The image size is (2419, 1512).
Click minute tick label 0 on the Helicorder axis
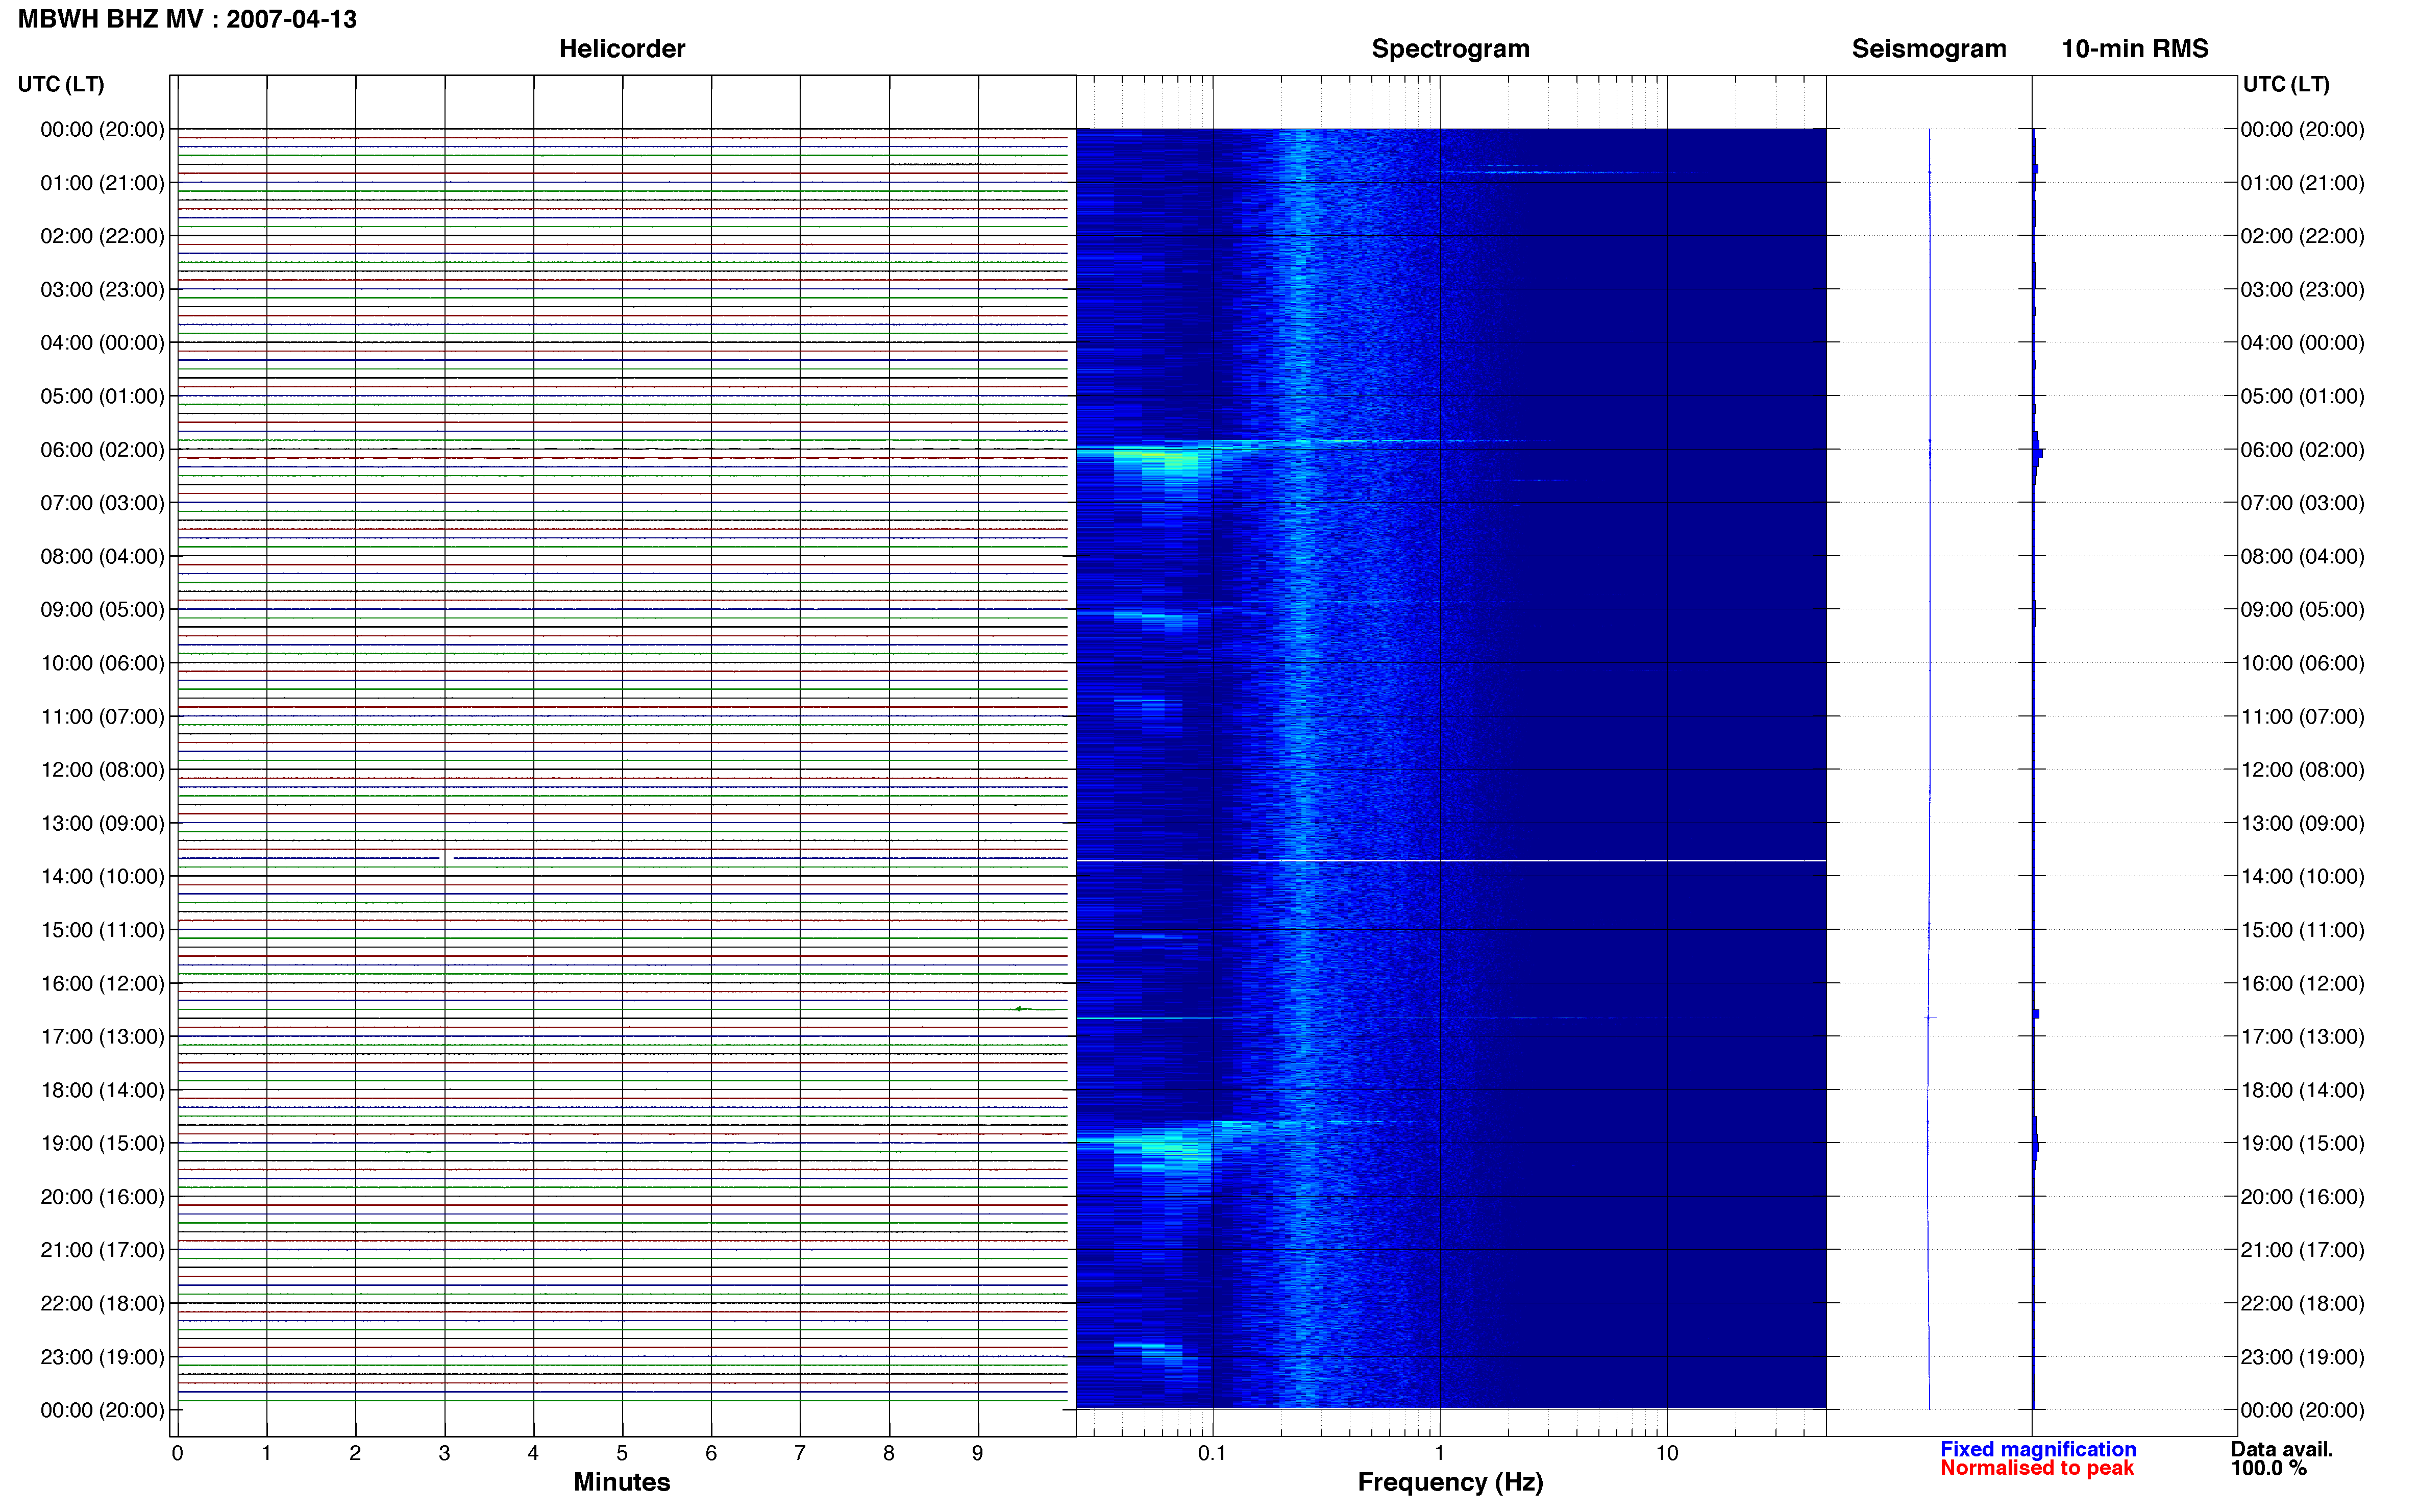(x=177, y=1454)
